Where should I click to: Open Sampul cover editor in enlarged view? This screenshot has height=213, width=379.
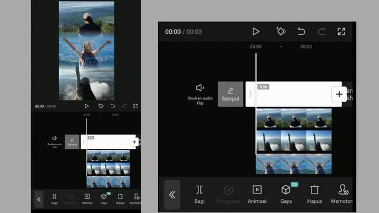pyautogui.click(x=230, y=94)
